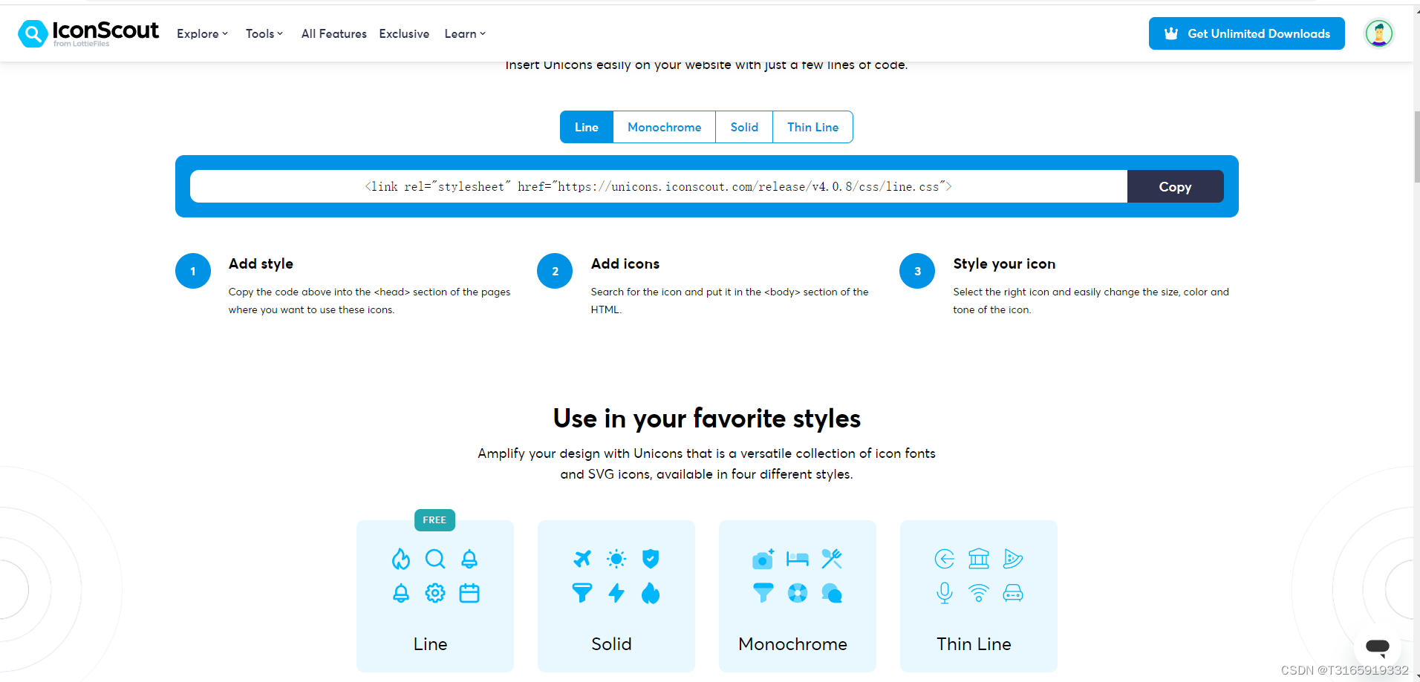Open the Line style card label
Viewport: 1420px width, 682px height.
pyautogui.click(x=431, y=644)
